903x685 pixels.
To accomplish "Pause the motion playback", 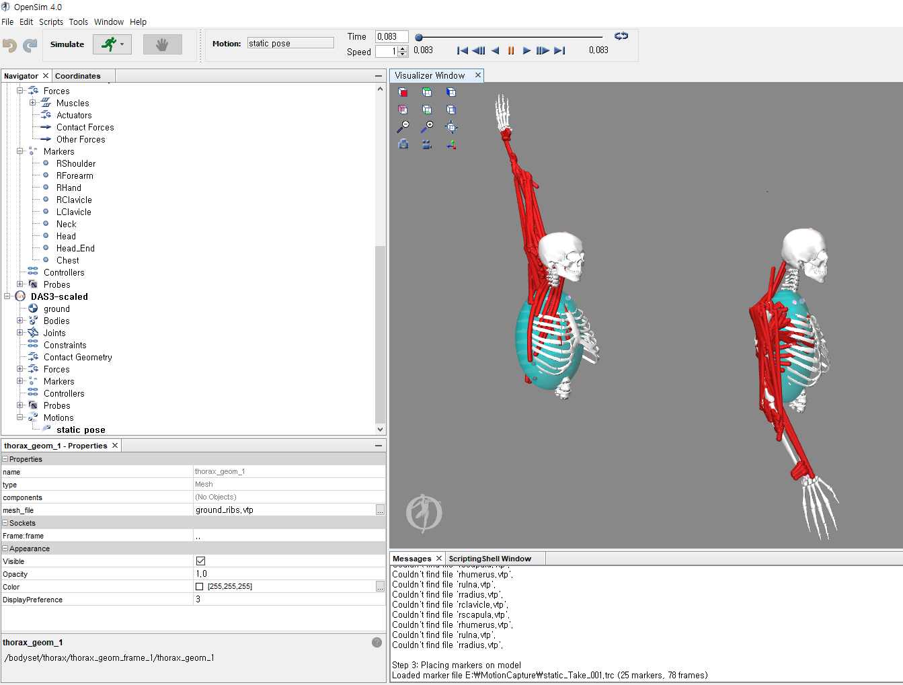I will click(x=511, y=50).
